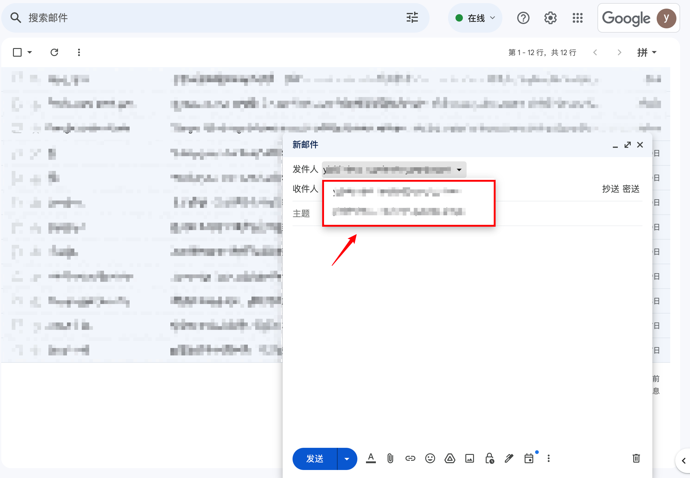
Task: Insert files using Google Drive icon
Action: coord(450,458)
